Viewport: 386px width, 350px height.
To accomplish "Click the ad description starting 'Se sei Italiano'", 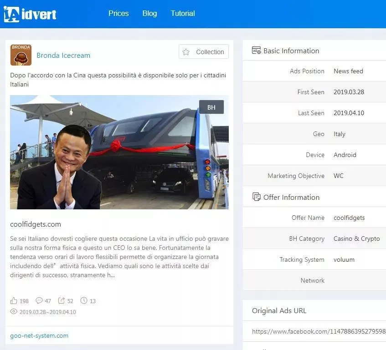I will pos(119,257).
